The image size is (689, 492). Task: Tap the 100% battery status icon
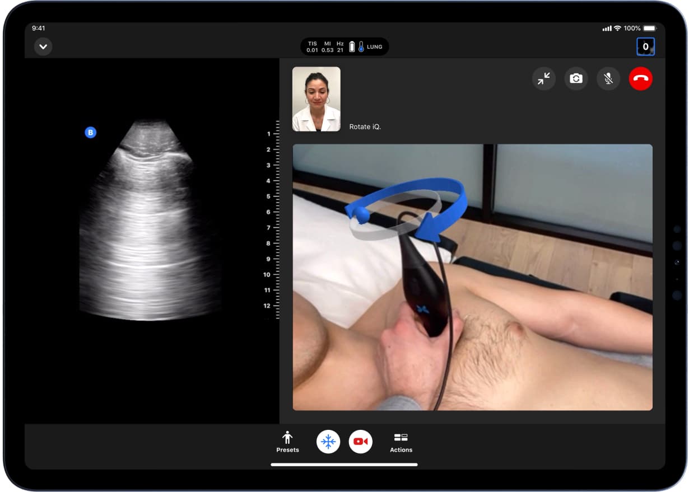pos(650,28)
